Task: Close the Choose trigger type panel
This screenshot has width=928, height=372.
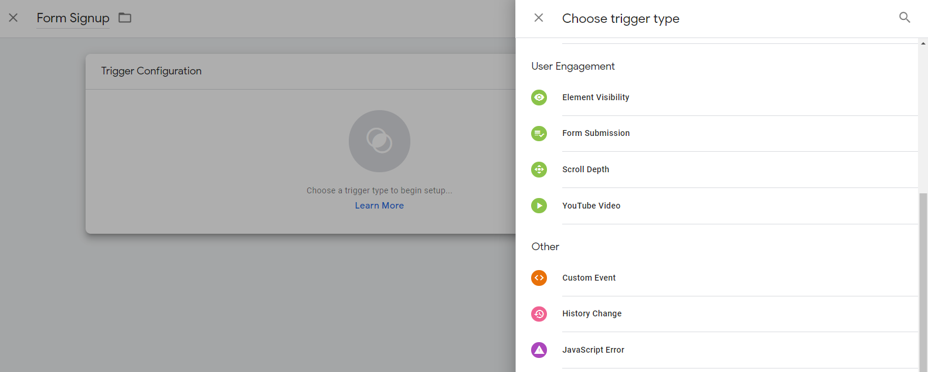Action: 539,18
